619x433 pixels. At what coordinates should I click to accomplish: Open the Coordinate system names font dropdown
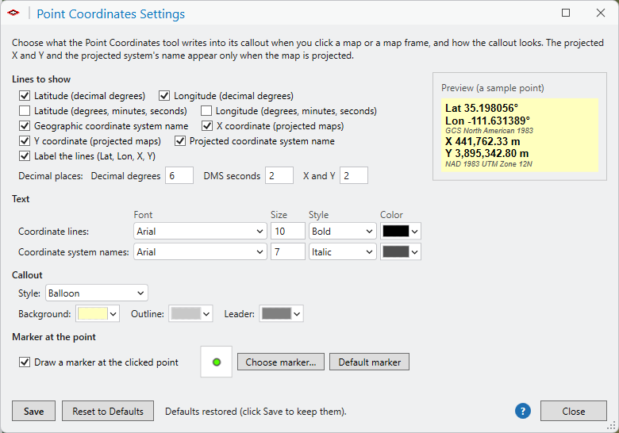200,251
